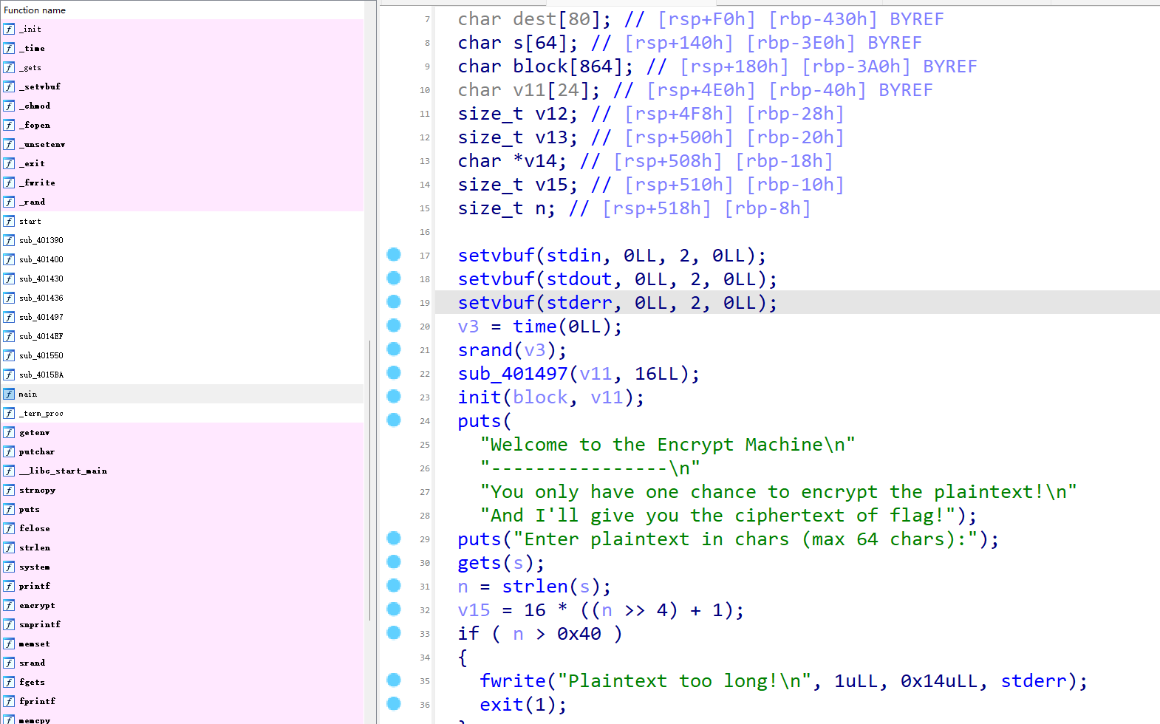Click function icon beside _rand
1160x724 pixels.
click(9, 202)
